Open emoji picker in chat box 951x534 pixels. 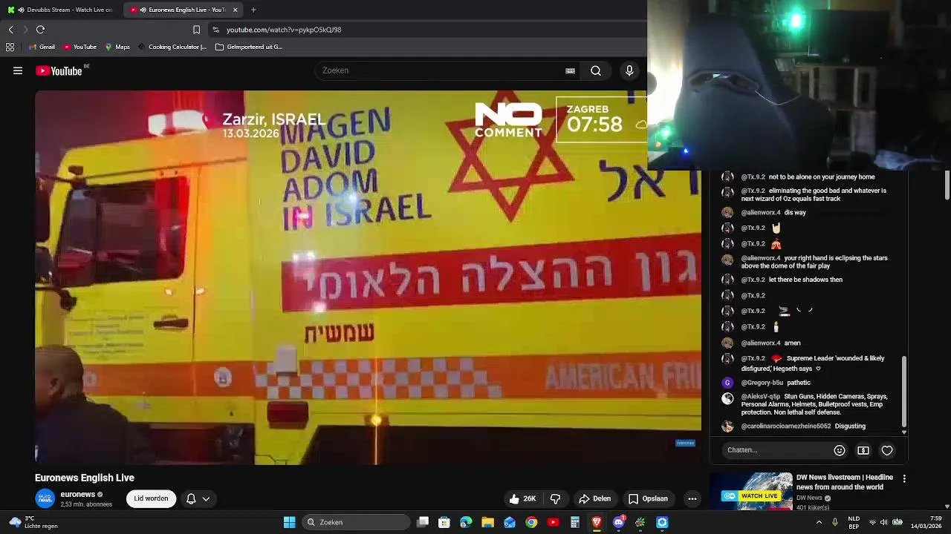coord(840,450)
